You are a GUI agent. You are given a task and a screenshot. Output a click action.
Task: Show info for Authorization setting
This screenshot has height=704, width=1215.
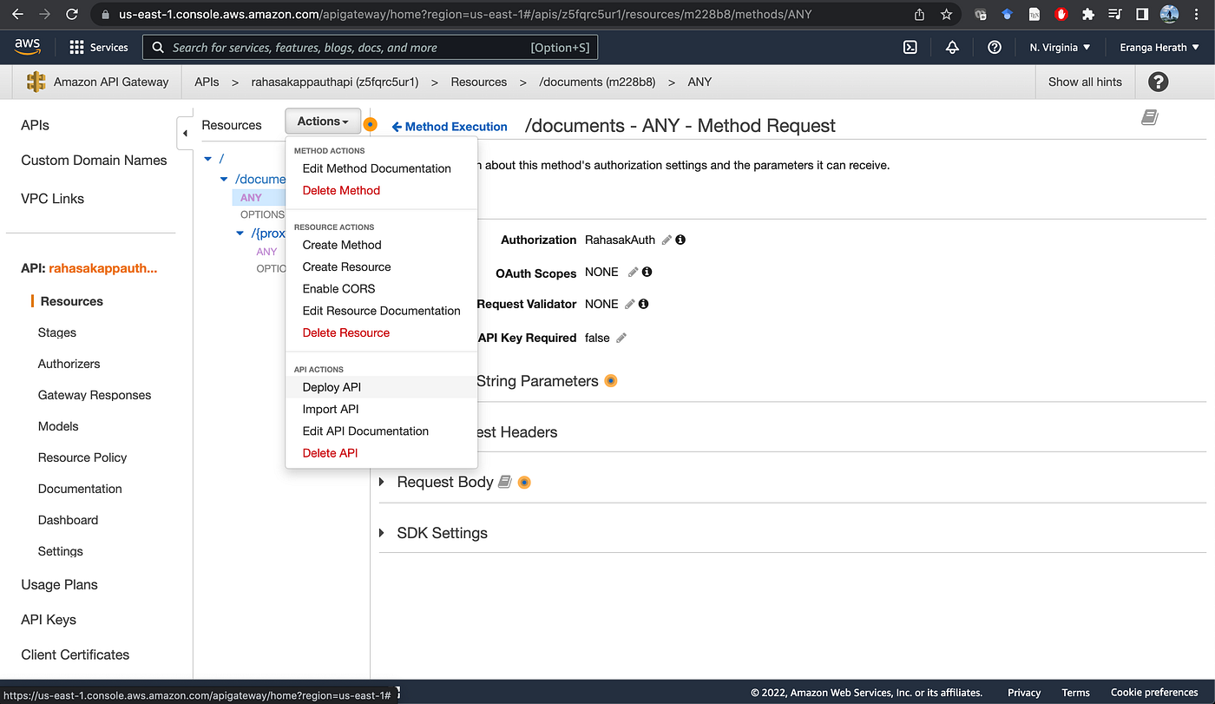[x=680, y=240]
